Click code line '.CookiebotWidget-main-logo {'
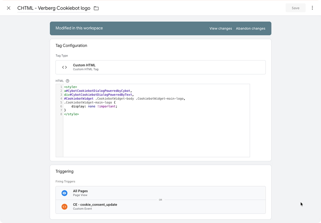This screenshot has width=321, height=223. (90, 102)
